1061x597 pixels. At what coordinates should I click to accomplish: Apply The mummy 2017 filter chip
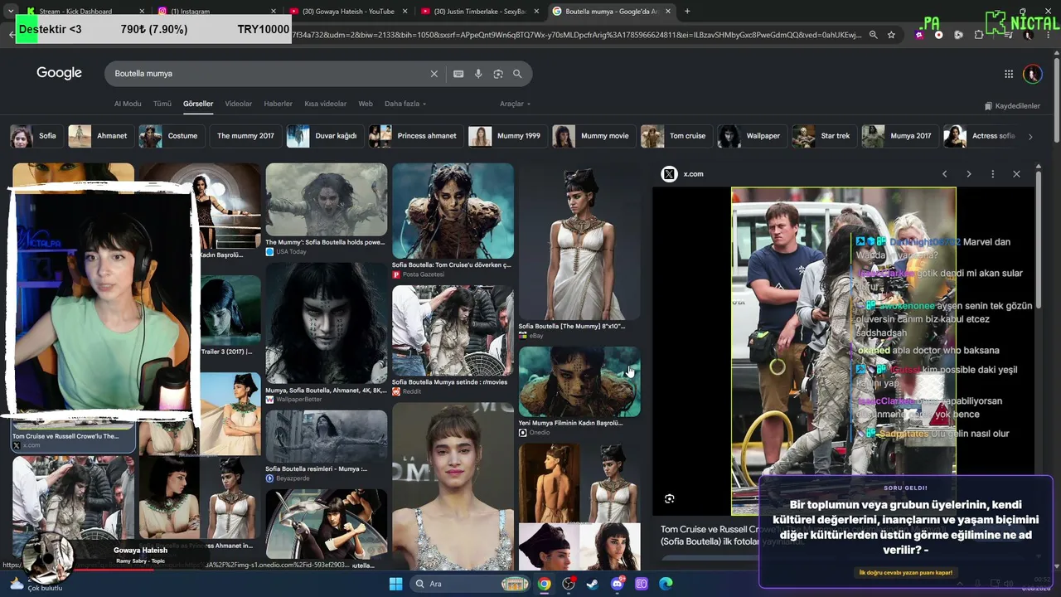coord(245,136)
